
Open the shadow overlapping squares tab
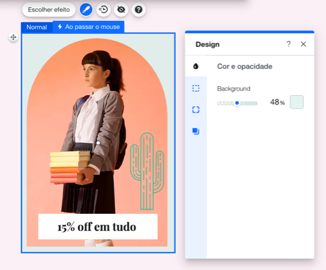[x=196, y=131]
